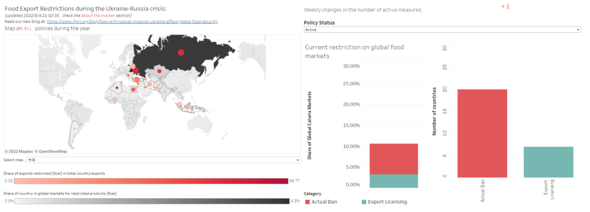
Task: Open the Policy Status dropdown arrow
Action: [x=578, y=29]
